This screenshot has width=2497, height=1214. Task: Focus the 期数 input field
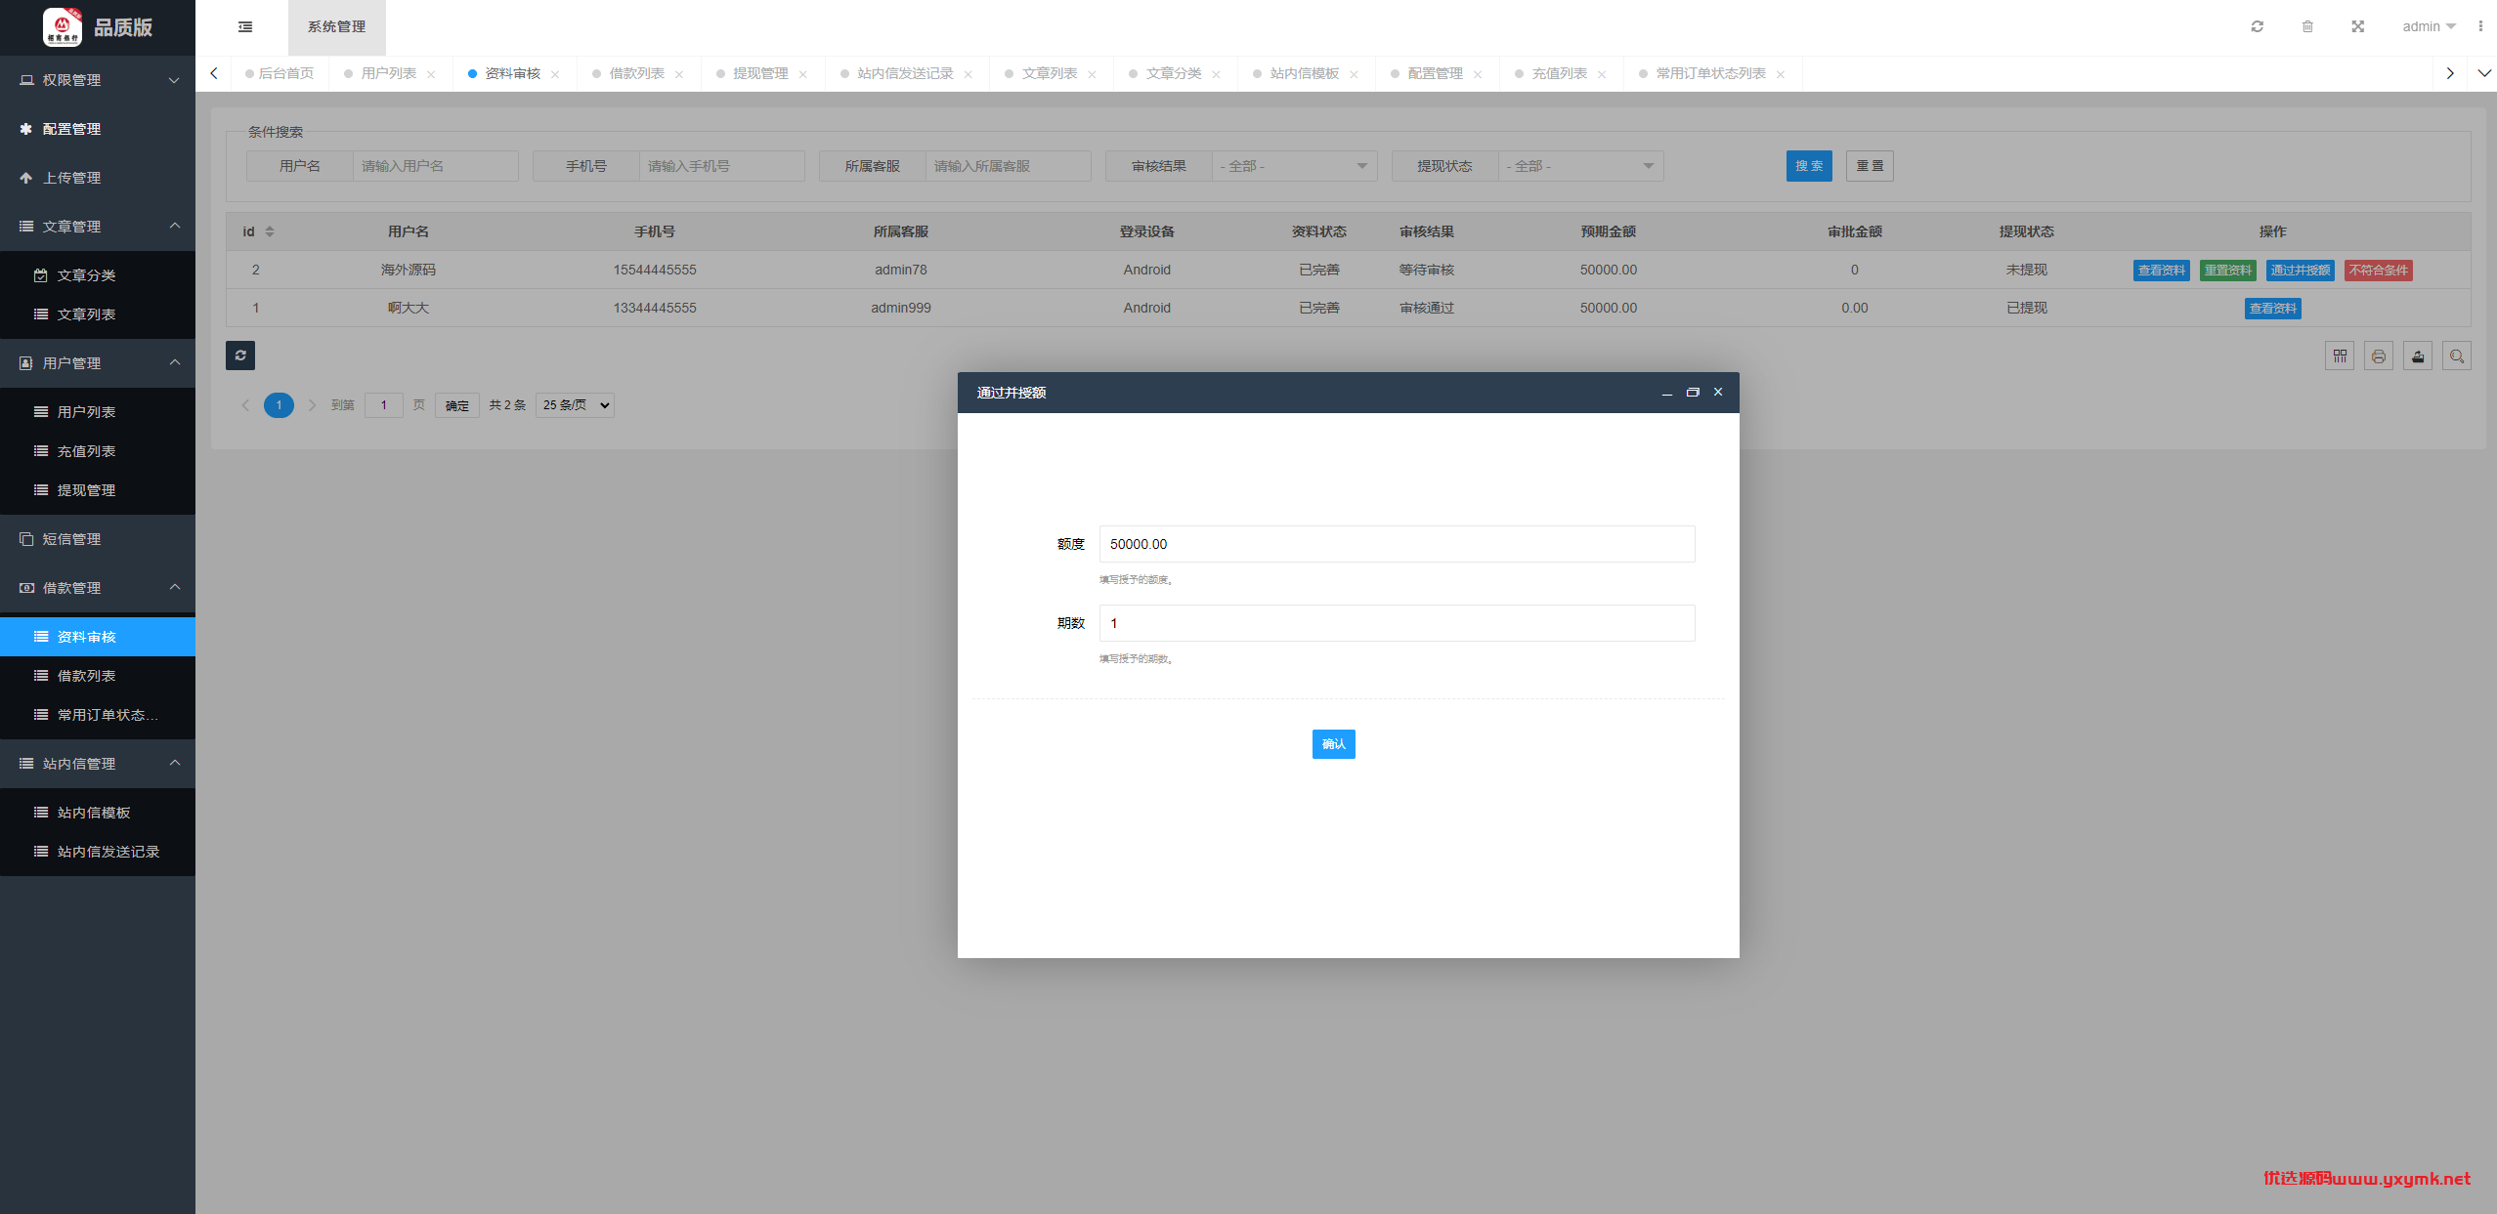pos(1397,623)
